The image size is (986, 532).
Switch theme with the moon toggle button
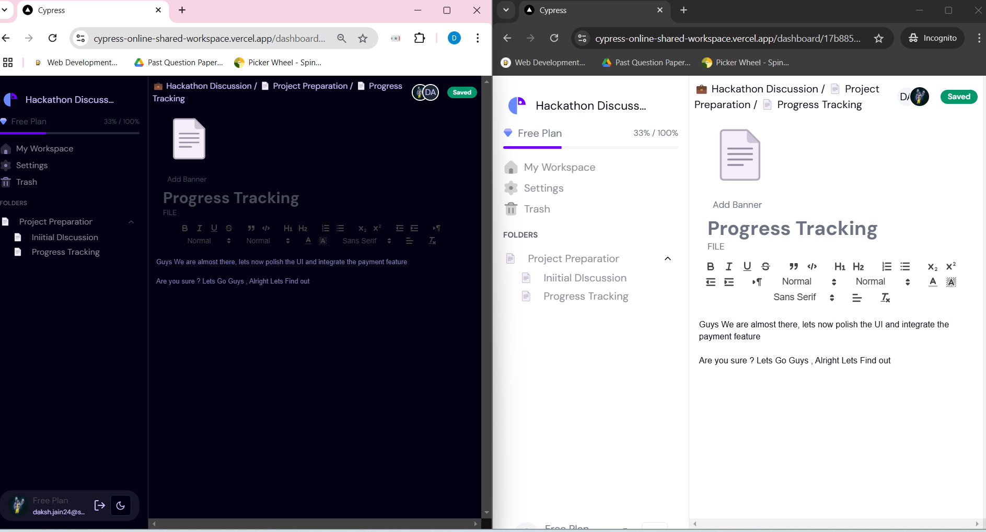(x=121, y=505)
